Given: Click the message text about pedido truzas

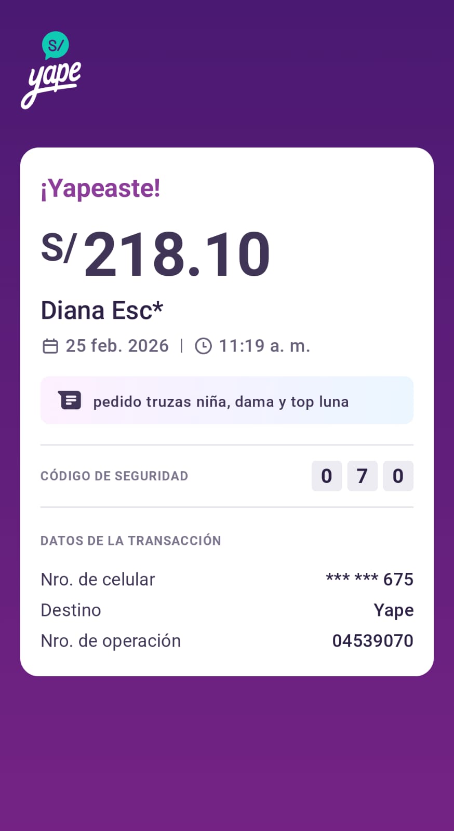Looking at the screenshot, I should pos(221,401).
